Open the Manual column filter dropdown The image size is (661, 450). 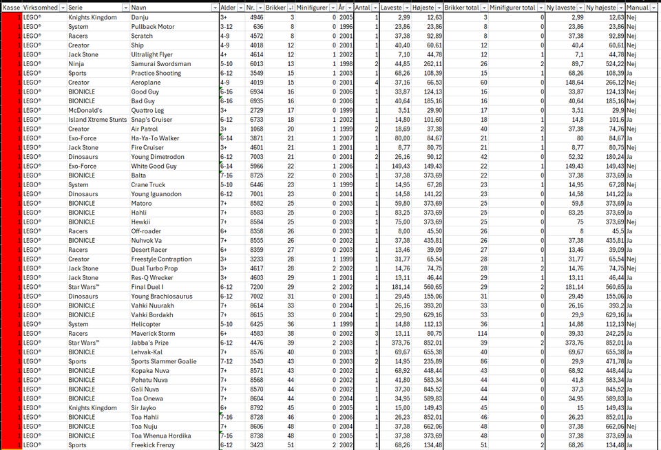(653, 8)
